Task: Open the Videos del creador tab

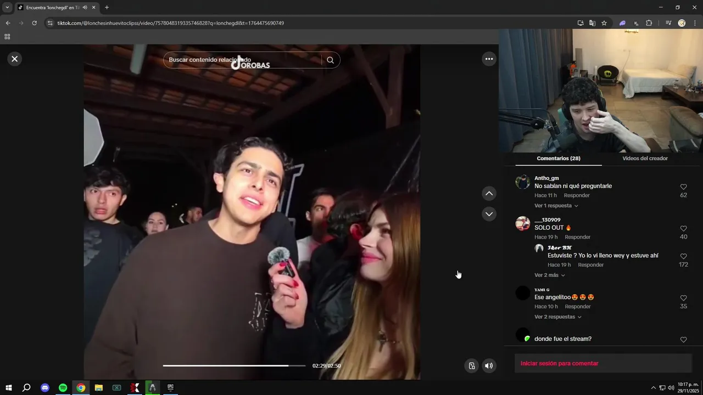Action: click(x=645, y=158)
